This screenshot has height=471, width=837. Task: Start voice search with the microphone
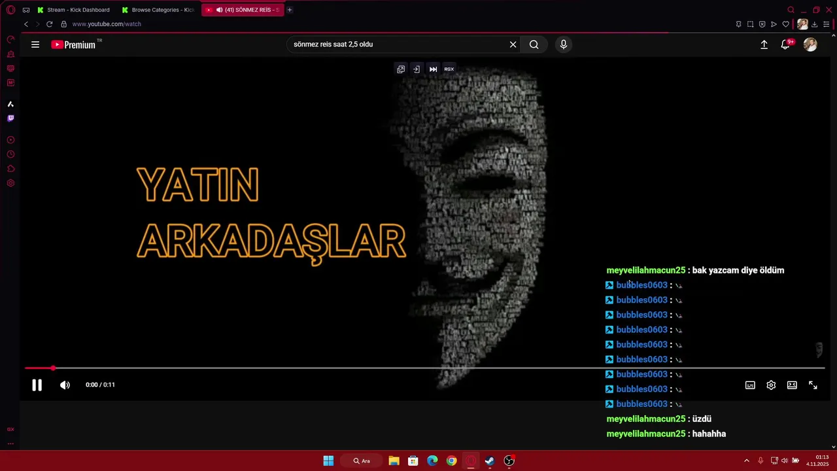(564, 44)
